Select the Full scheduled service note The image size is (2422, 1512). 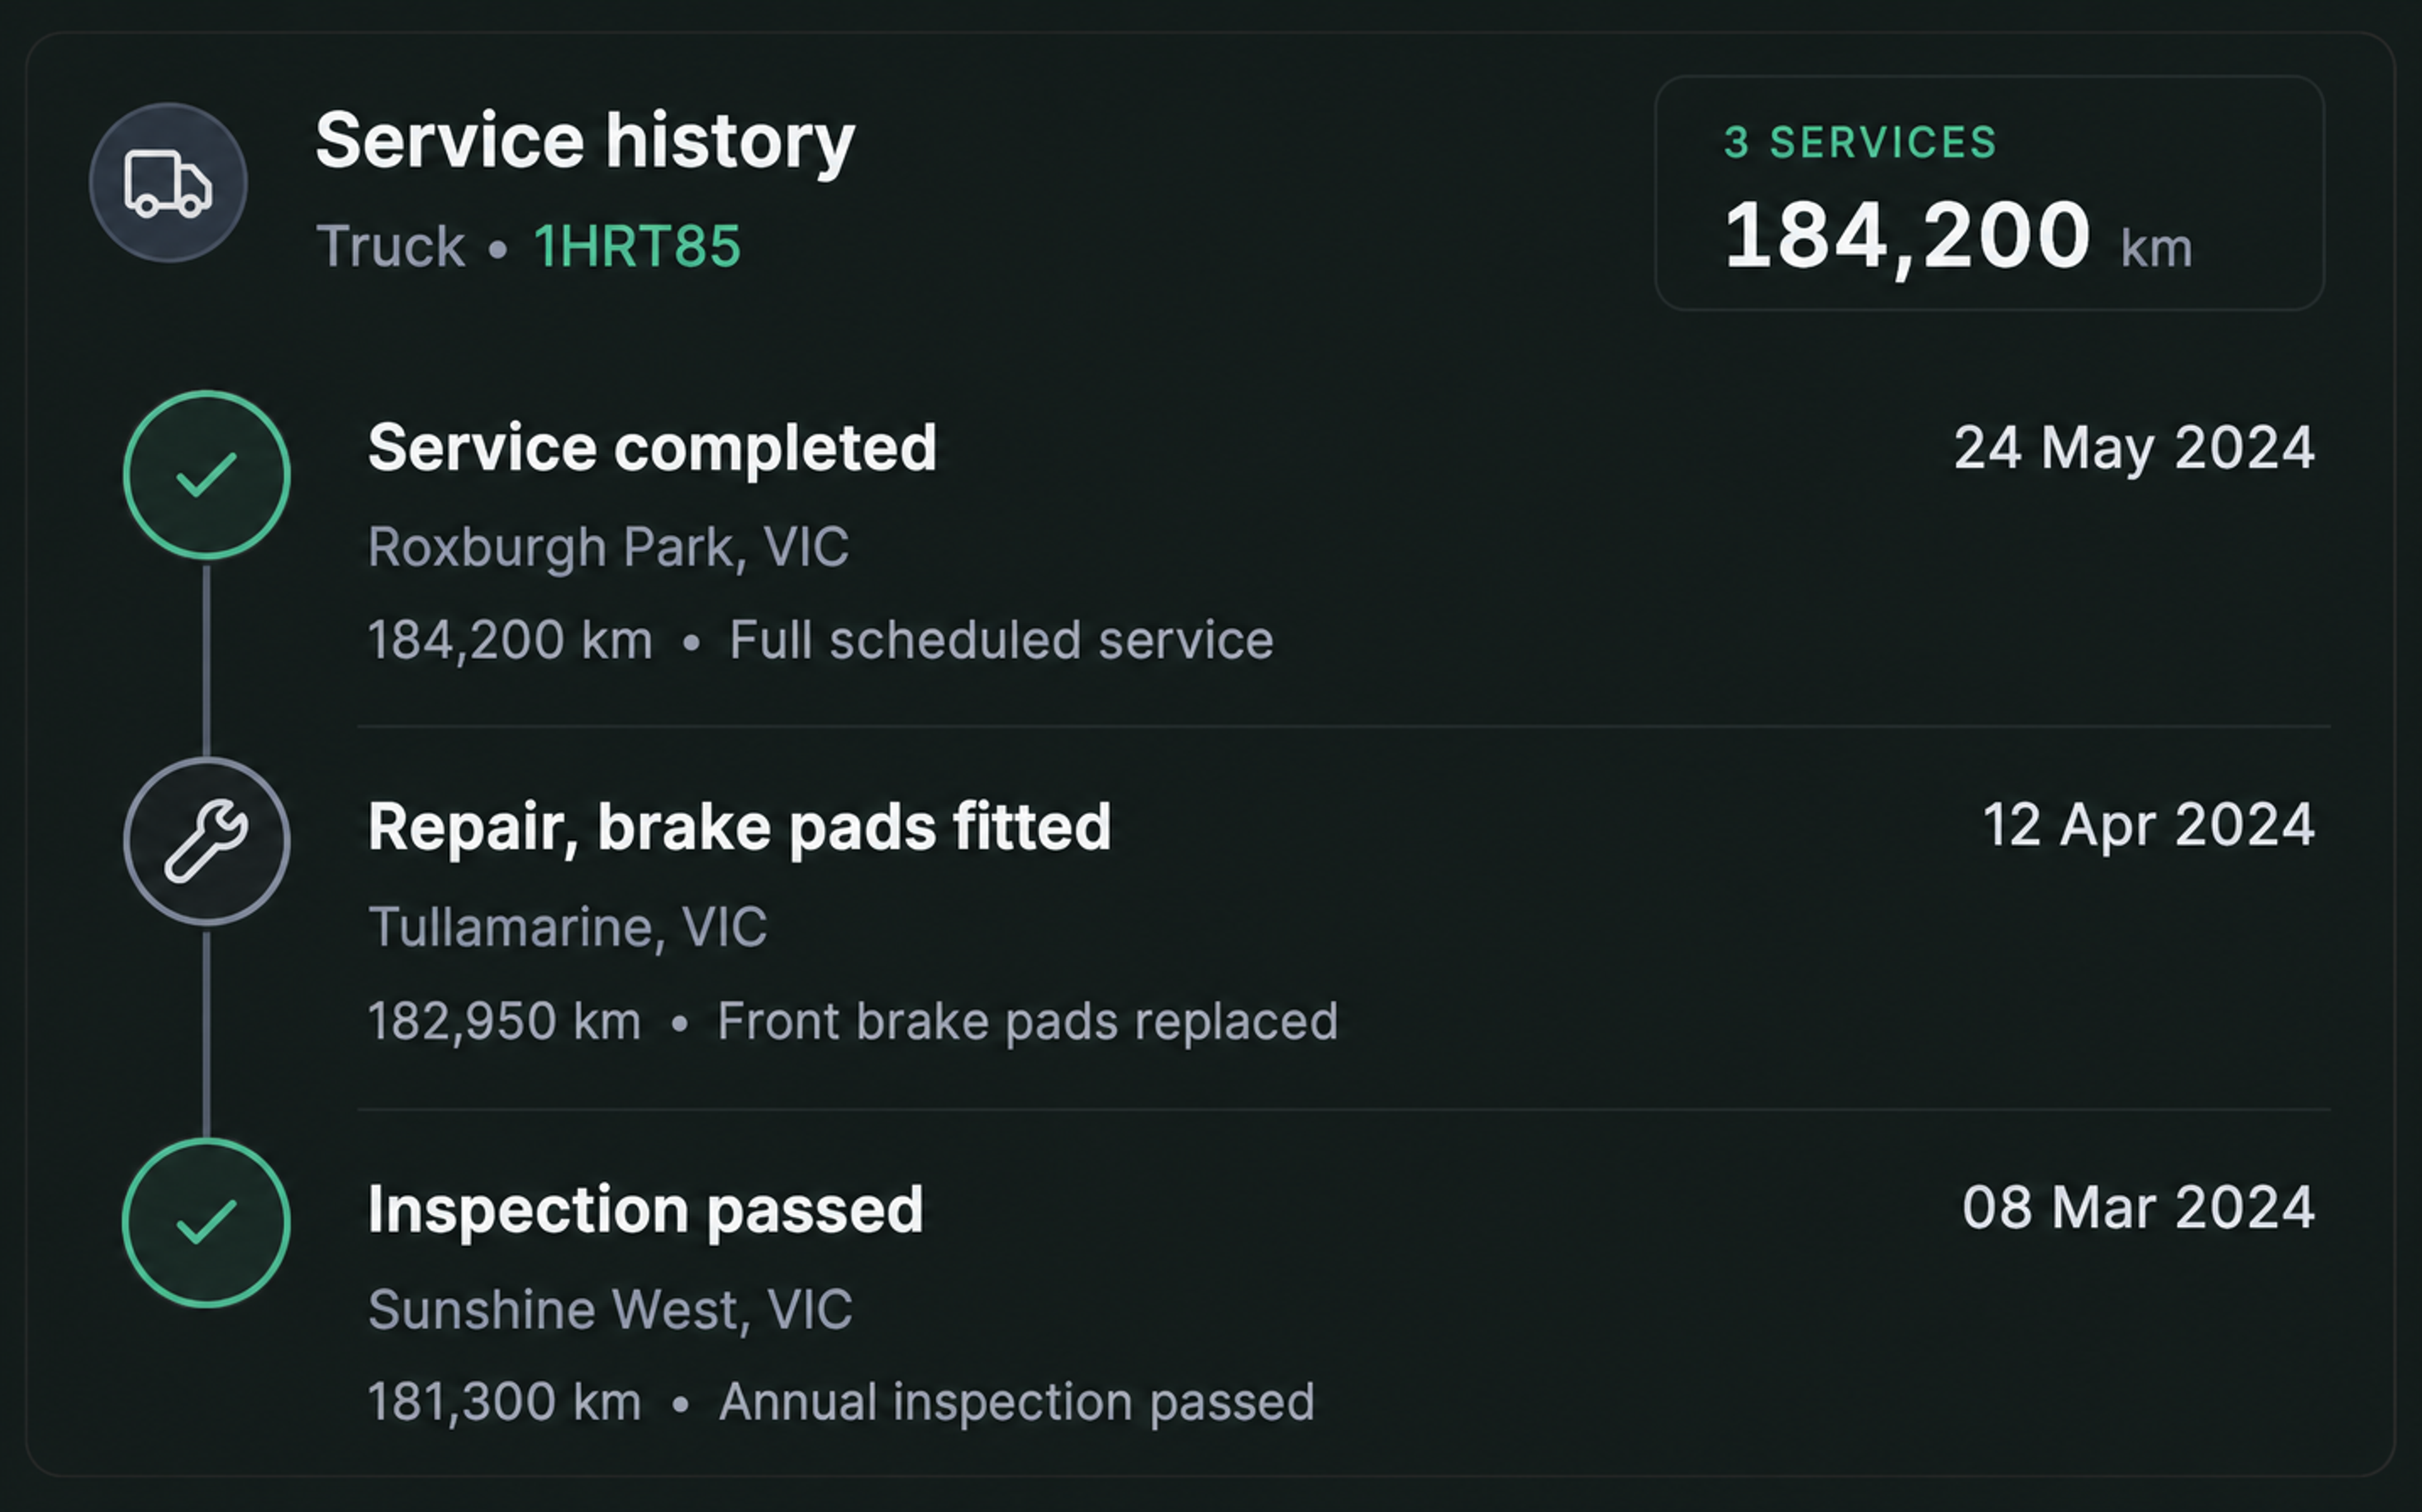tap(1002, 640)
